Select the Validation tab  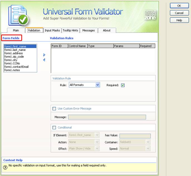pyautogui.click(x=34, y=30)
